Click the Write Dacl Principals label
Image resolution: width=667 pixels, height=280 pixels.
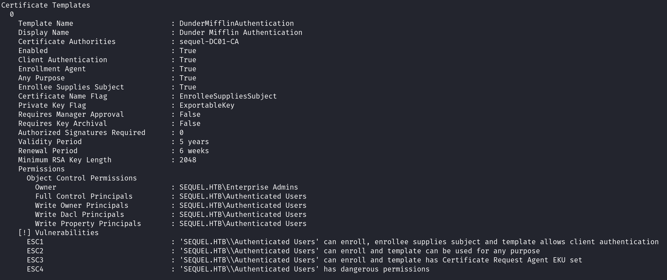(80, 214)
